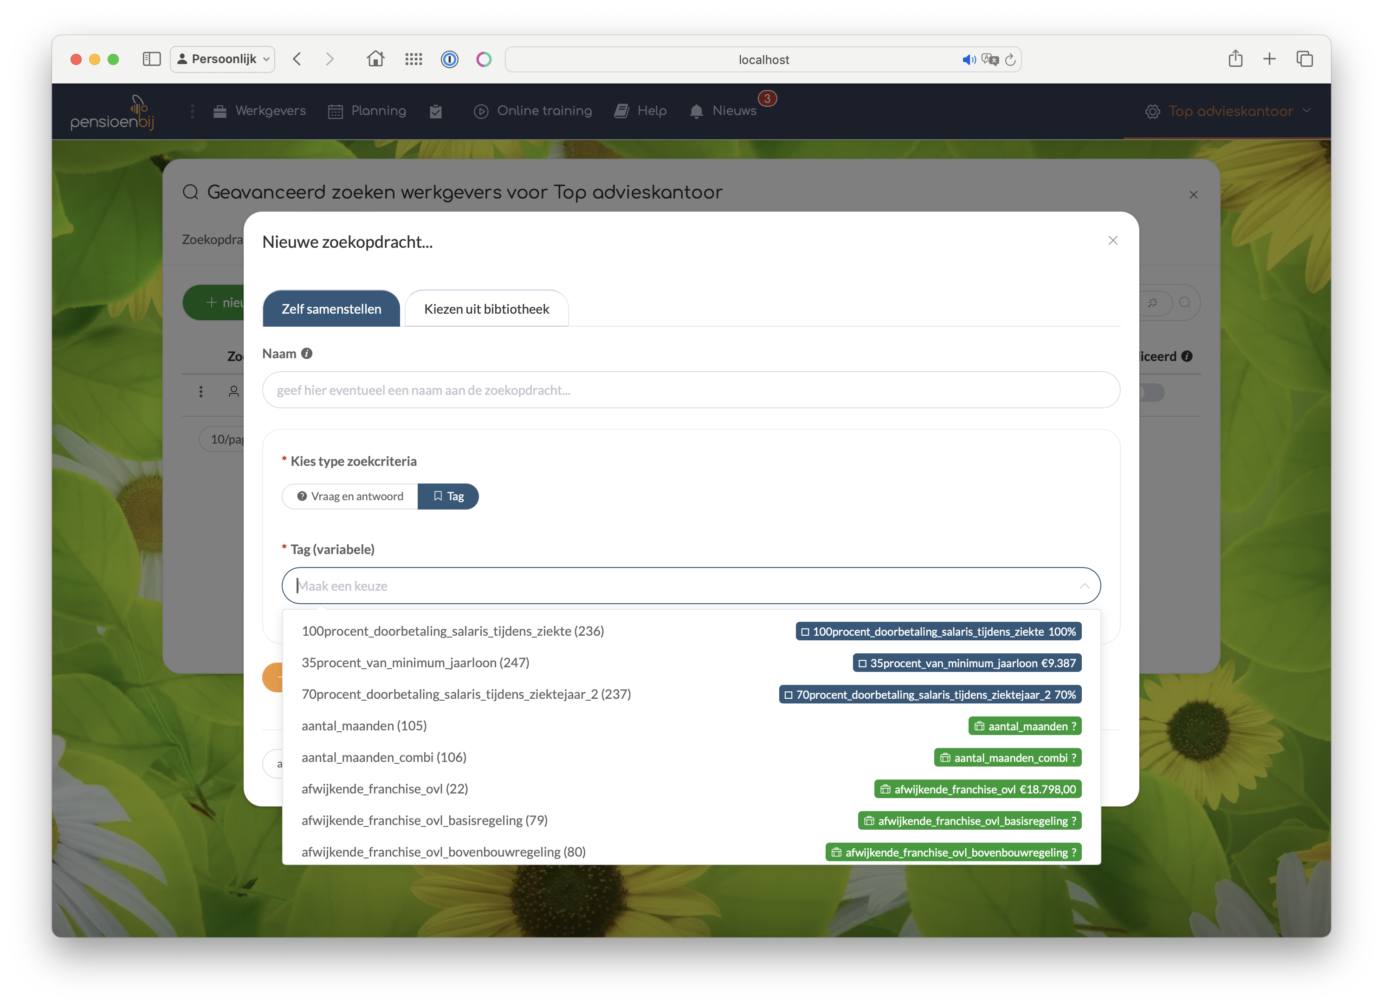
Task: Show the Naam info tooltip icon
Action: pyautogui.click(x=307, y=354)
